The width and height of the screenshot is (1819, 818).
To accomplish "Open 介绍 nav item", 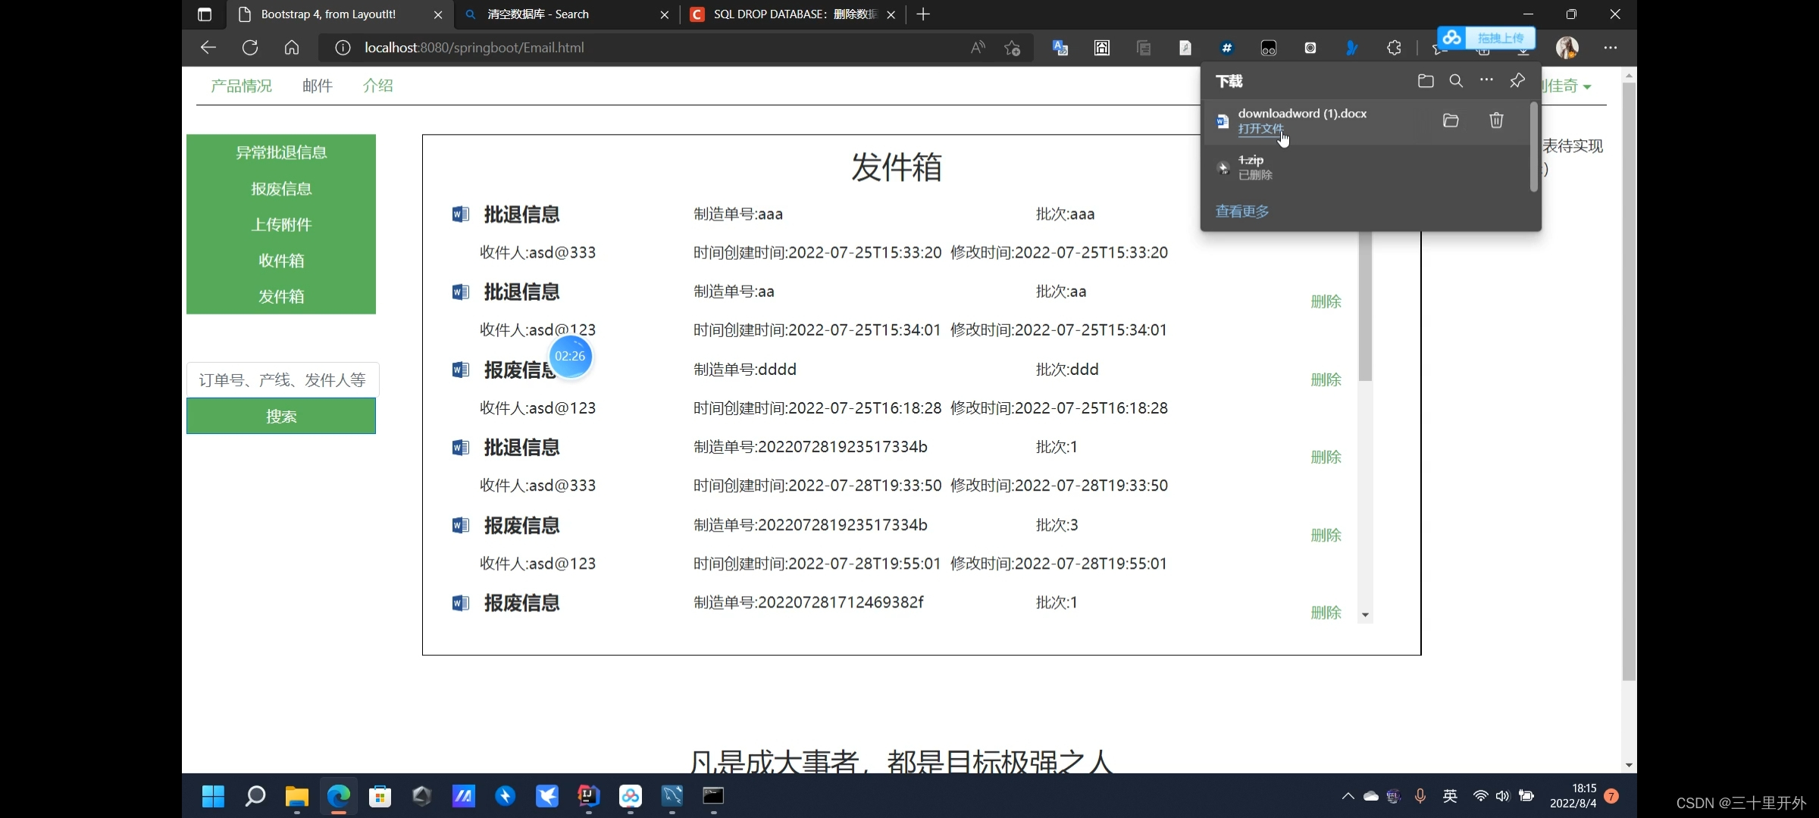I will (378, 86).
